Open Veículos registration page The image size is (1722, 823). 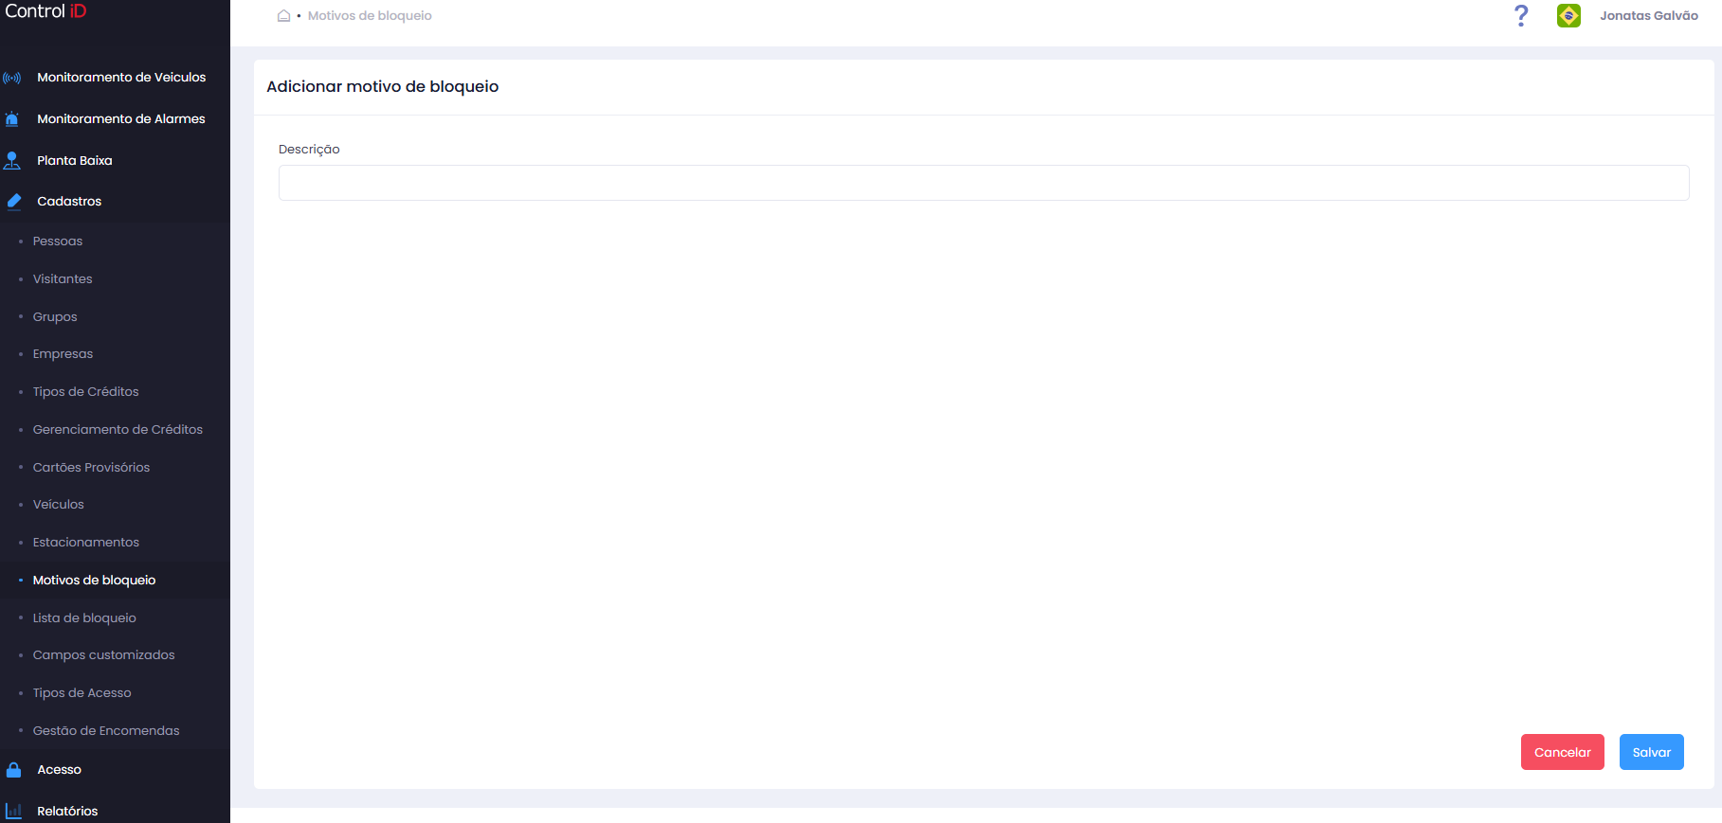pos(59,505)
